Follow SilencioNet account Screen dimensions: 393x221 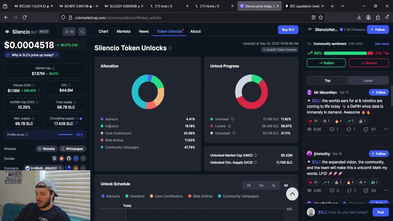tap(378, 29)
